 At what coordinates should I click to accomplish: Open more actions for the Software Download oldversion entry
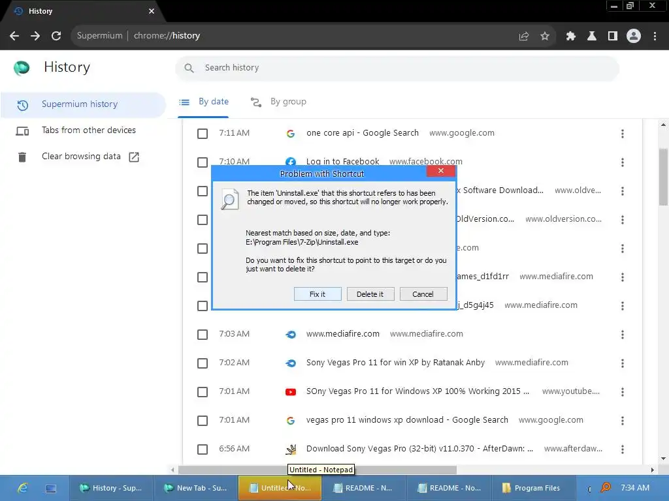click(x=623, y=191)
